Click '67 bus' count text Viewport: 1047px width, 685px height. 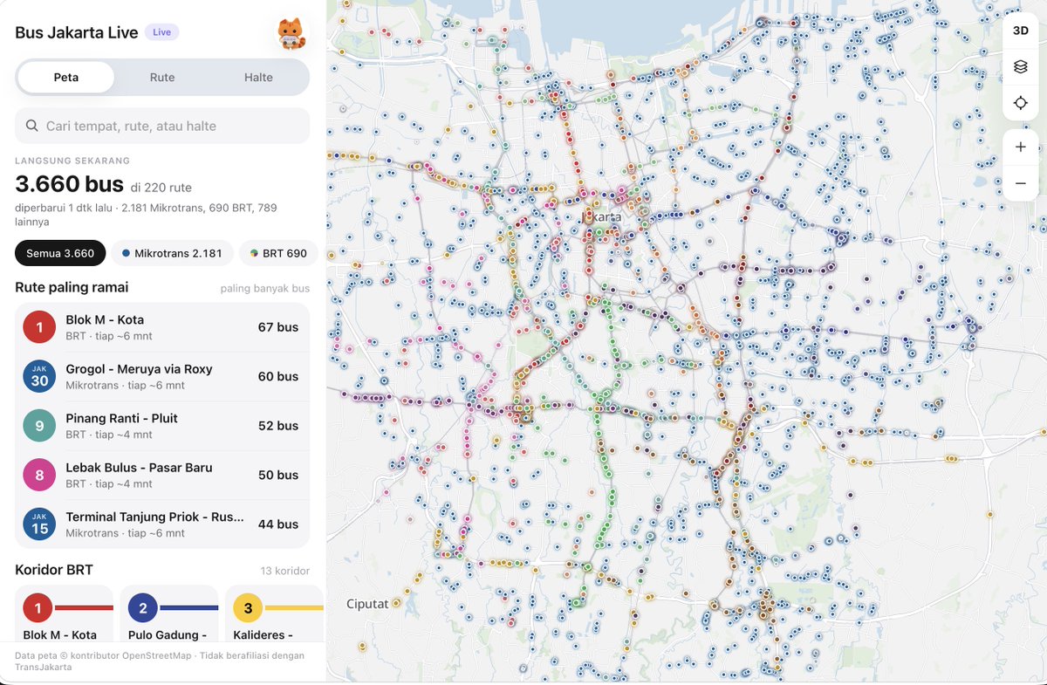pyautogui.click(x=278, y=327)
